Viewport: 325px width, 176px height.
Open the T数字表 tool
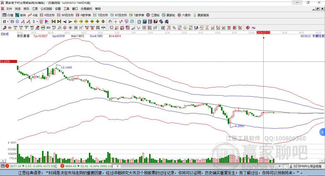pos(136,15)
